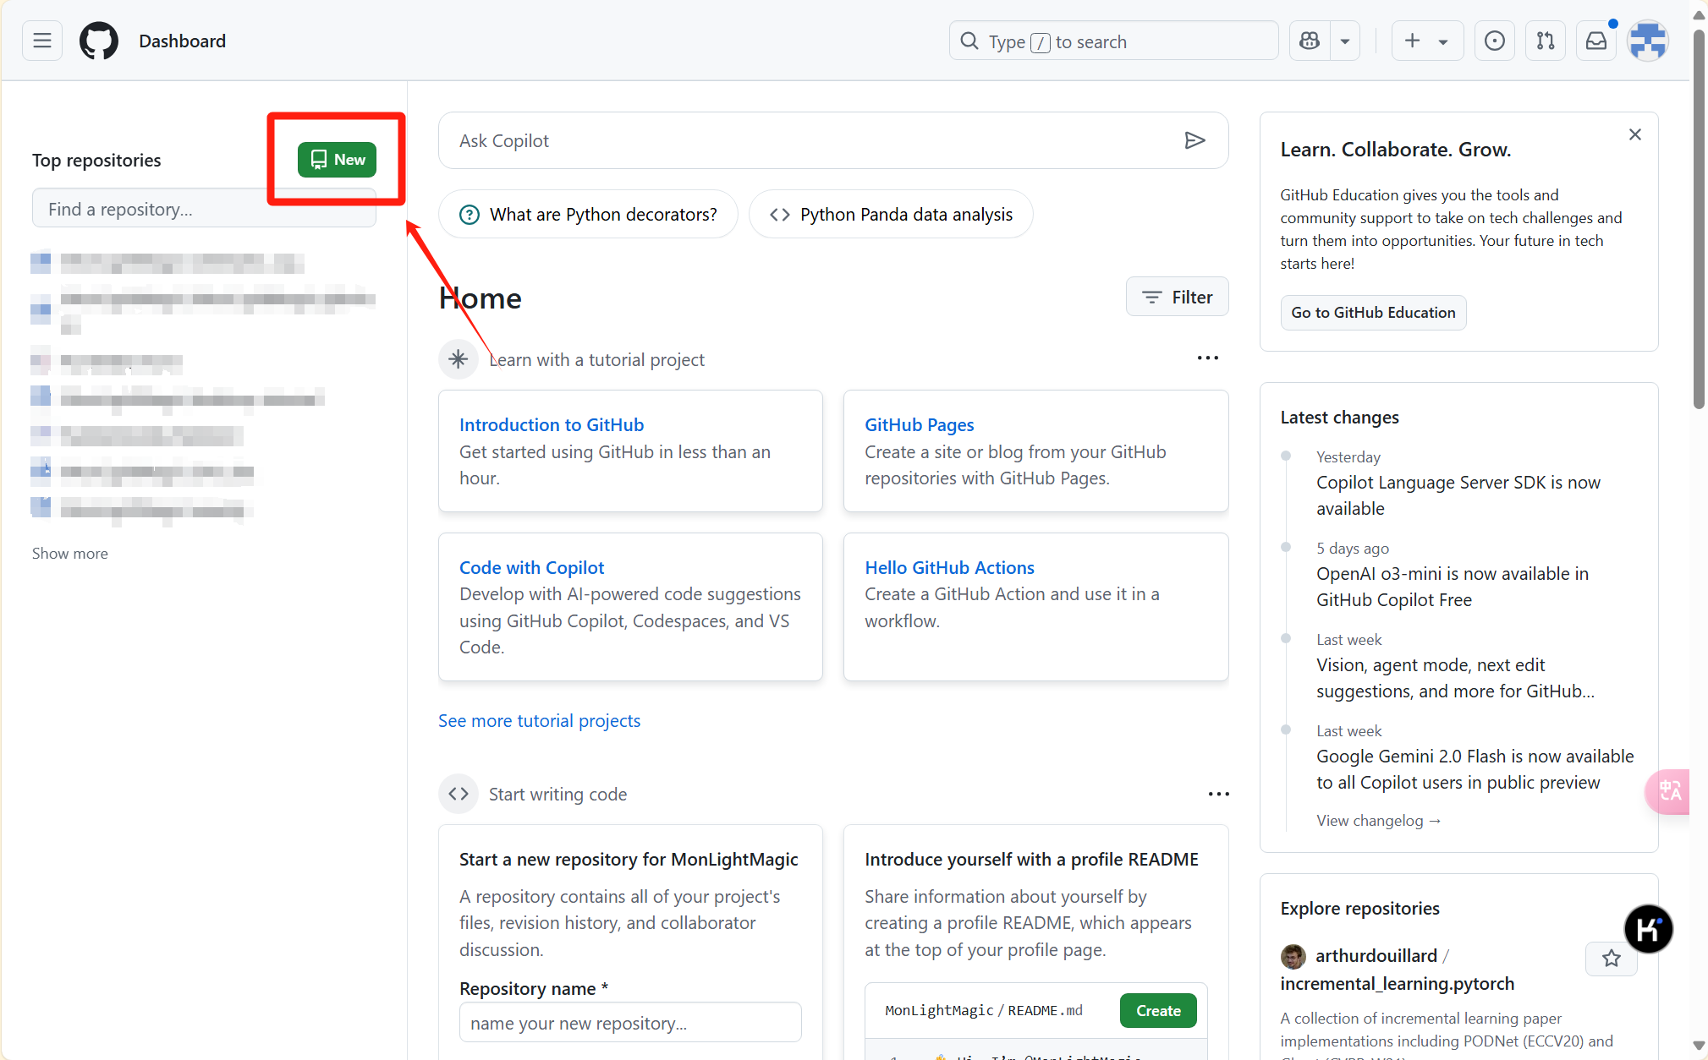Expand the Copilot dropdown arrow

click(1345, 41)
